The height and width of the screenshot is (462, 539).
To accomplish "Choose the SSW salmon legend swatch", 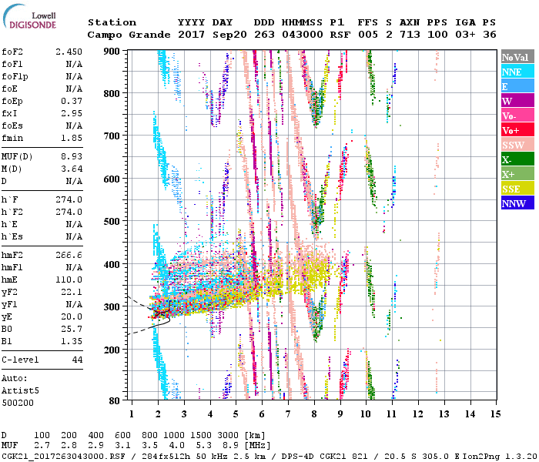I will click(515, 146).
